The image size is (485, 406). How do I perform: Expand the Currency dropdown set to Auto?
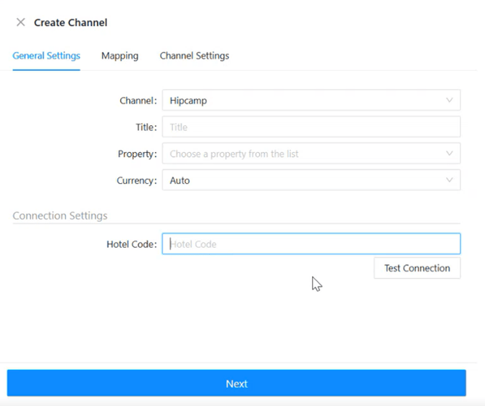pyautogui.click(x=304, y=180)
